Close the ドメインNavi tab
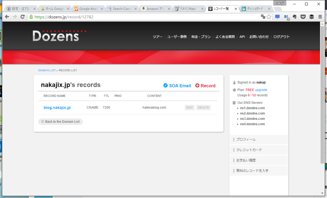This screenshot has height=198, width=327. pyautogui.click(x=202, y=9)
